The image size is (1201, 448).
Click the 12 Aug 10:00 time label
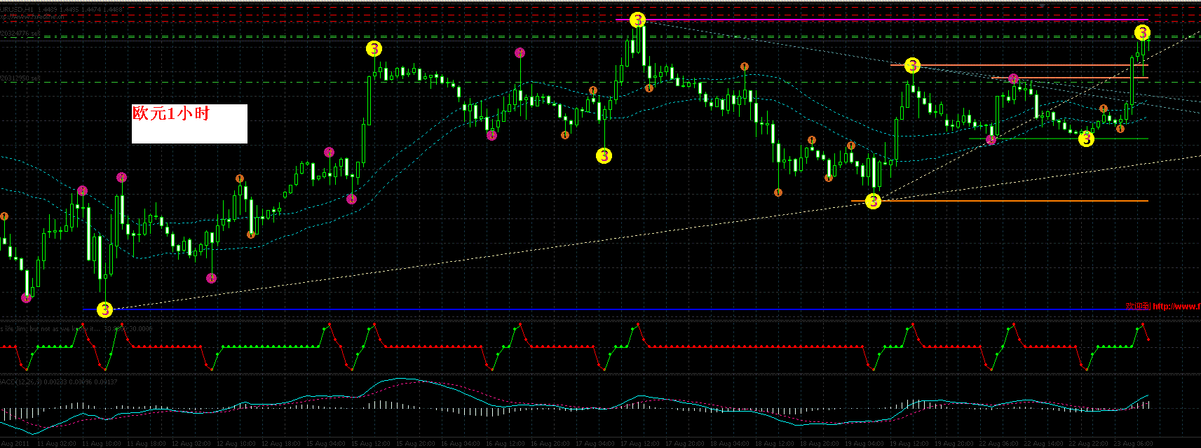click(x=236, y=444)
